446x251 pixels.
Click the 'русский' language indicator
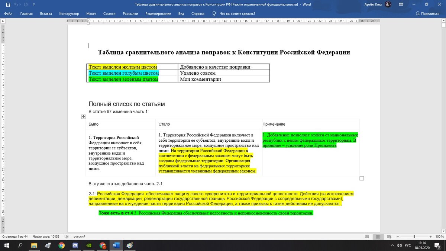(79, 236)
